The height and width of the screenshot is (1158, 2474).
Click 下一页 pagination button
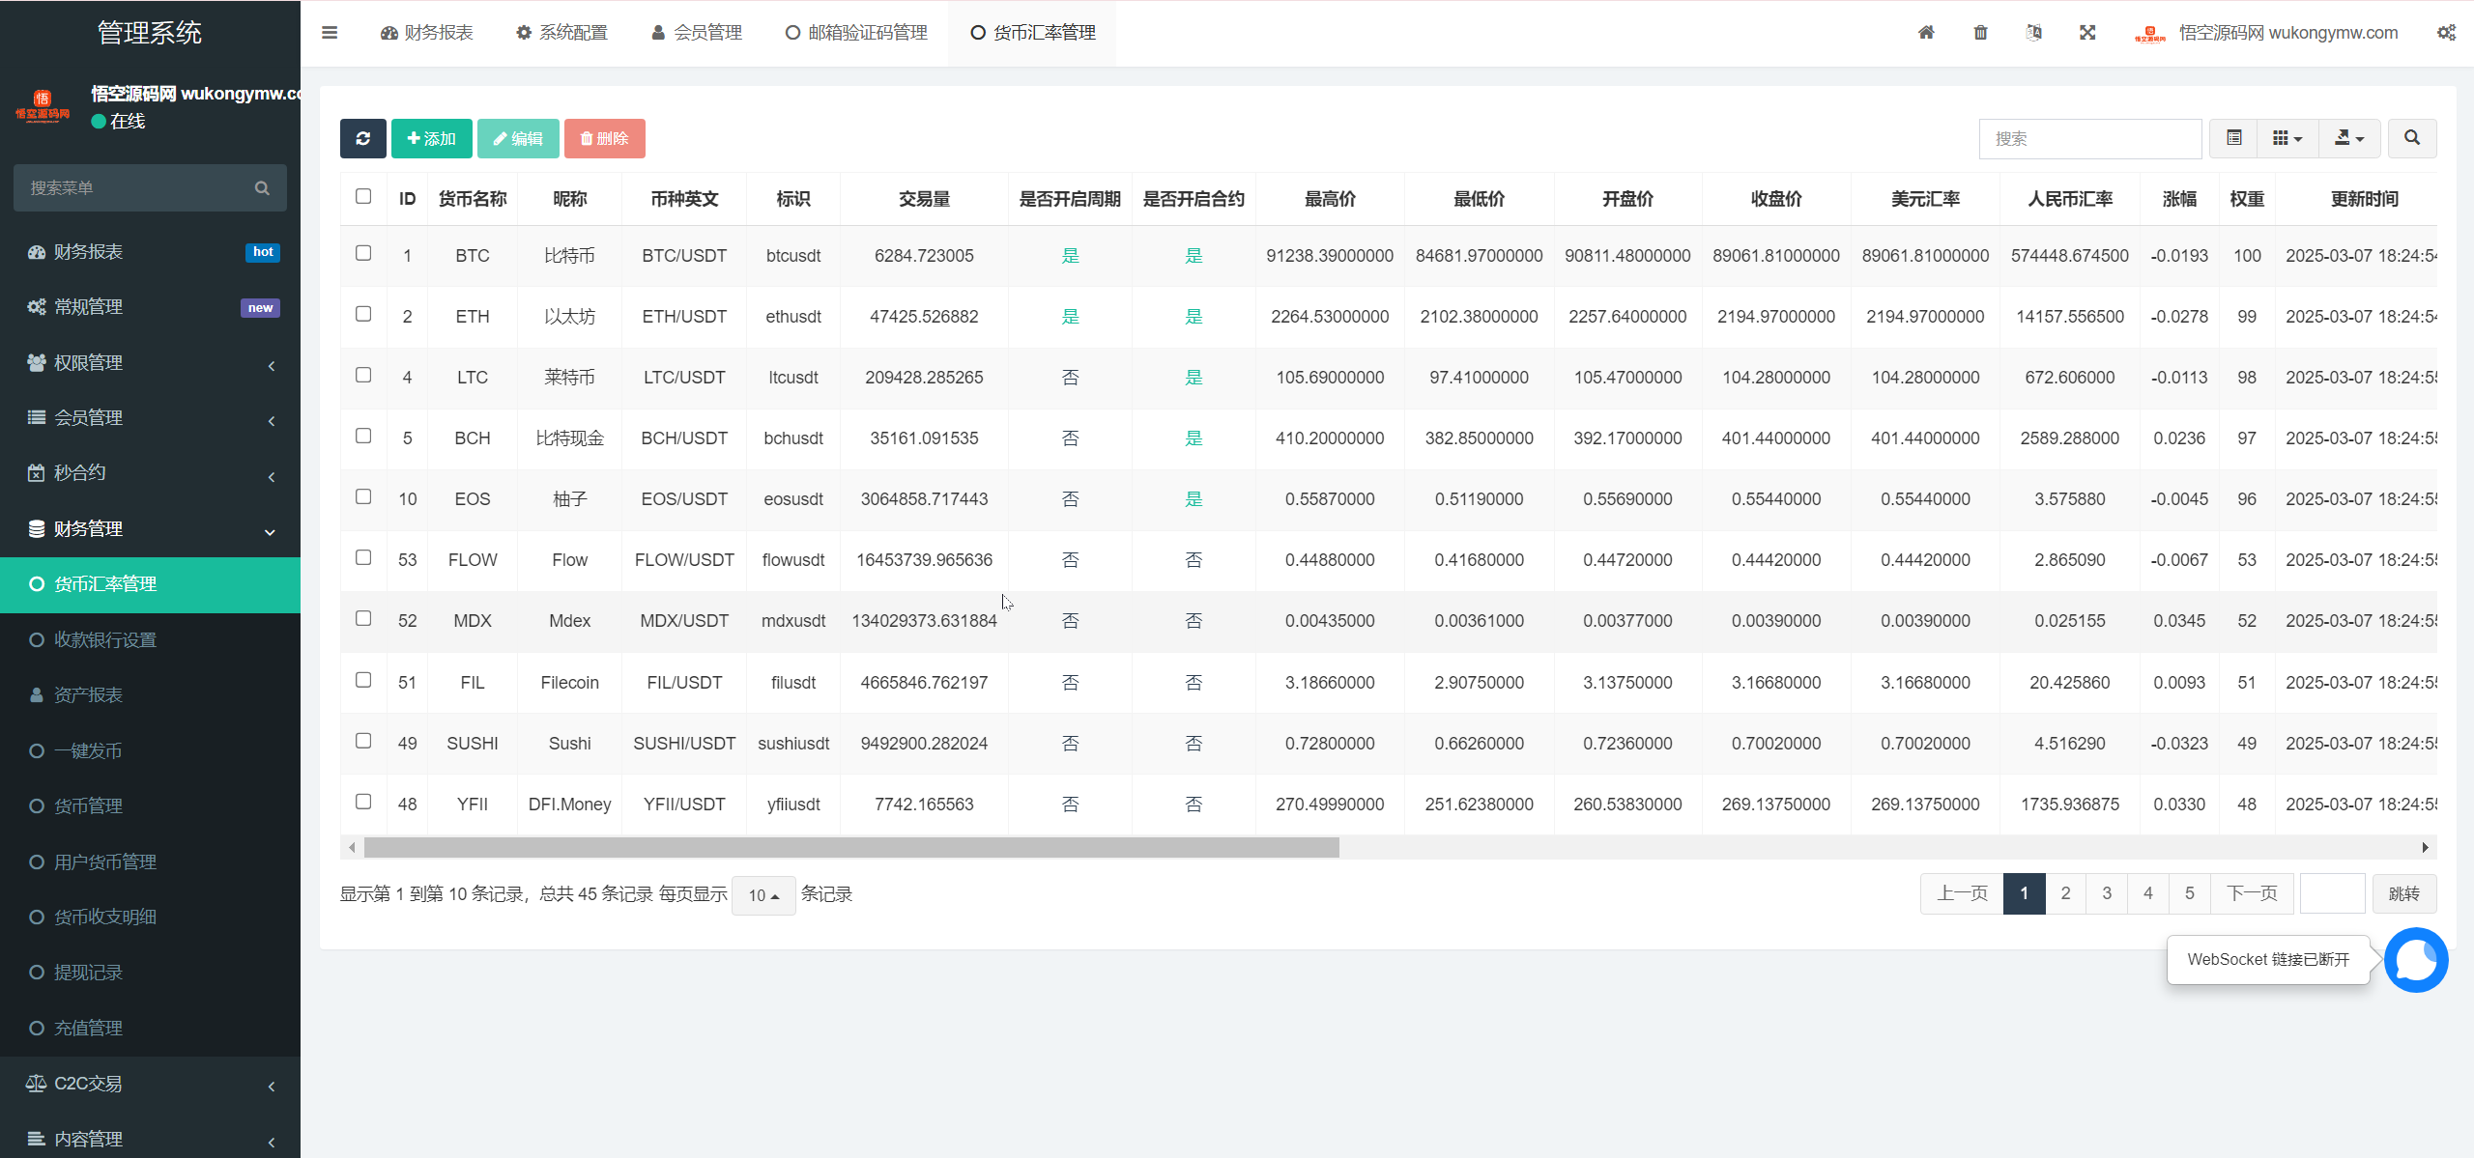tap(2252, 893)
